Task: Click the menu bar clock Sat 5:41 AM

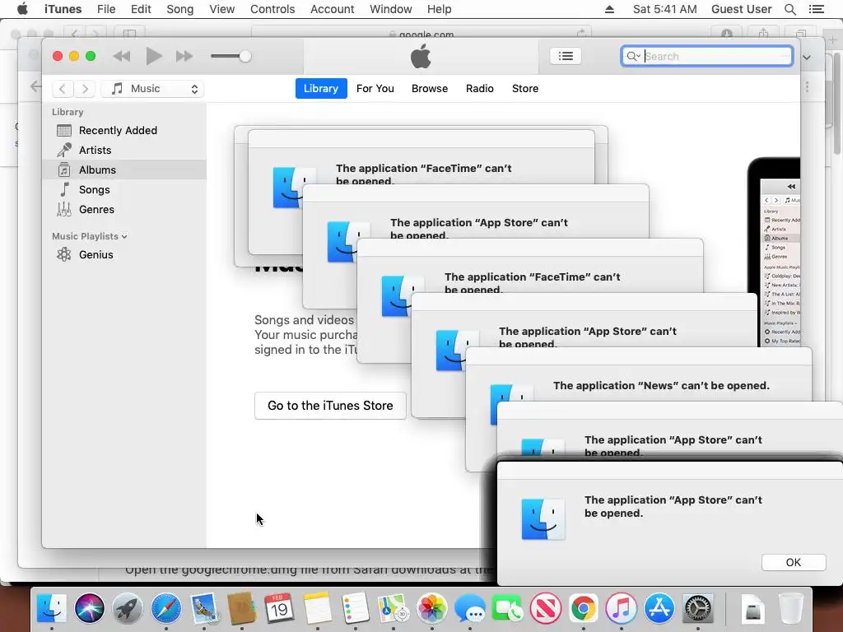Action: [x=664, y=9]
